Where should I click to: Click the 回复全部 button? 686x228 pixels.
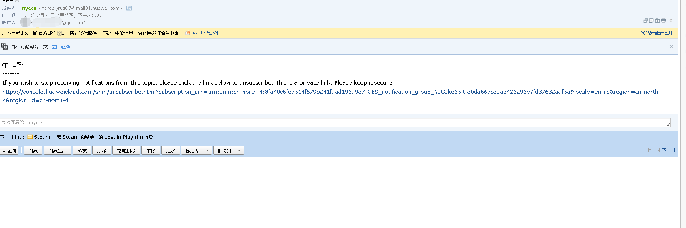coord(57,150)
